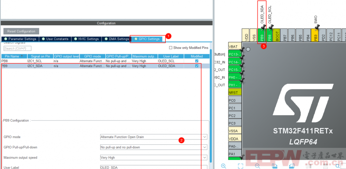Switch to the Parameter Settings tab
This screenshot has width=346, height=169.
coord(20,39)
